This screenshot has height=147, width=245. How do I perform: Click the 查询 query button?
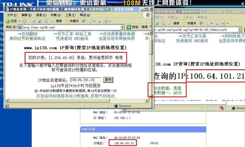(108, 80)
